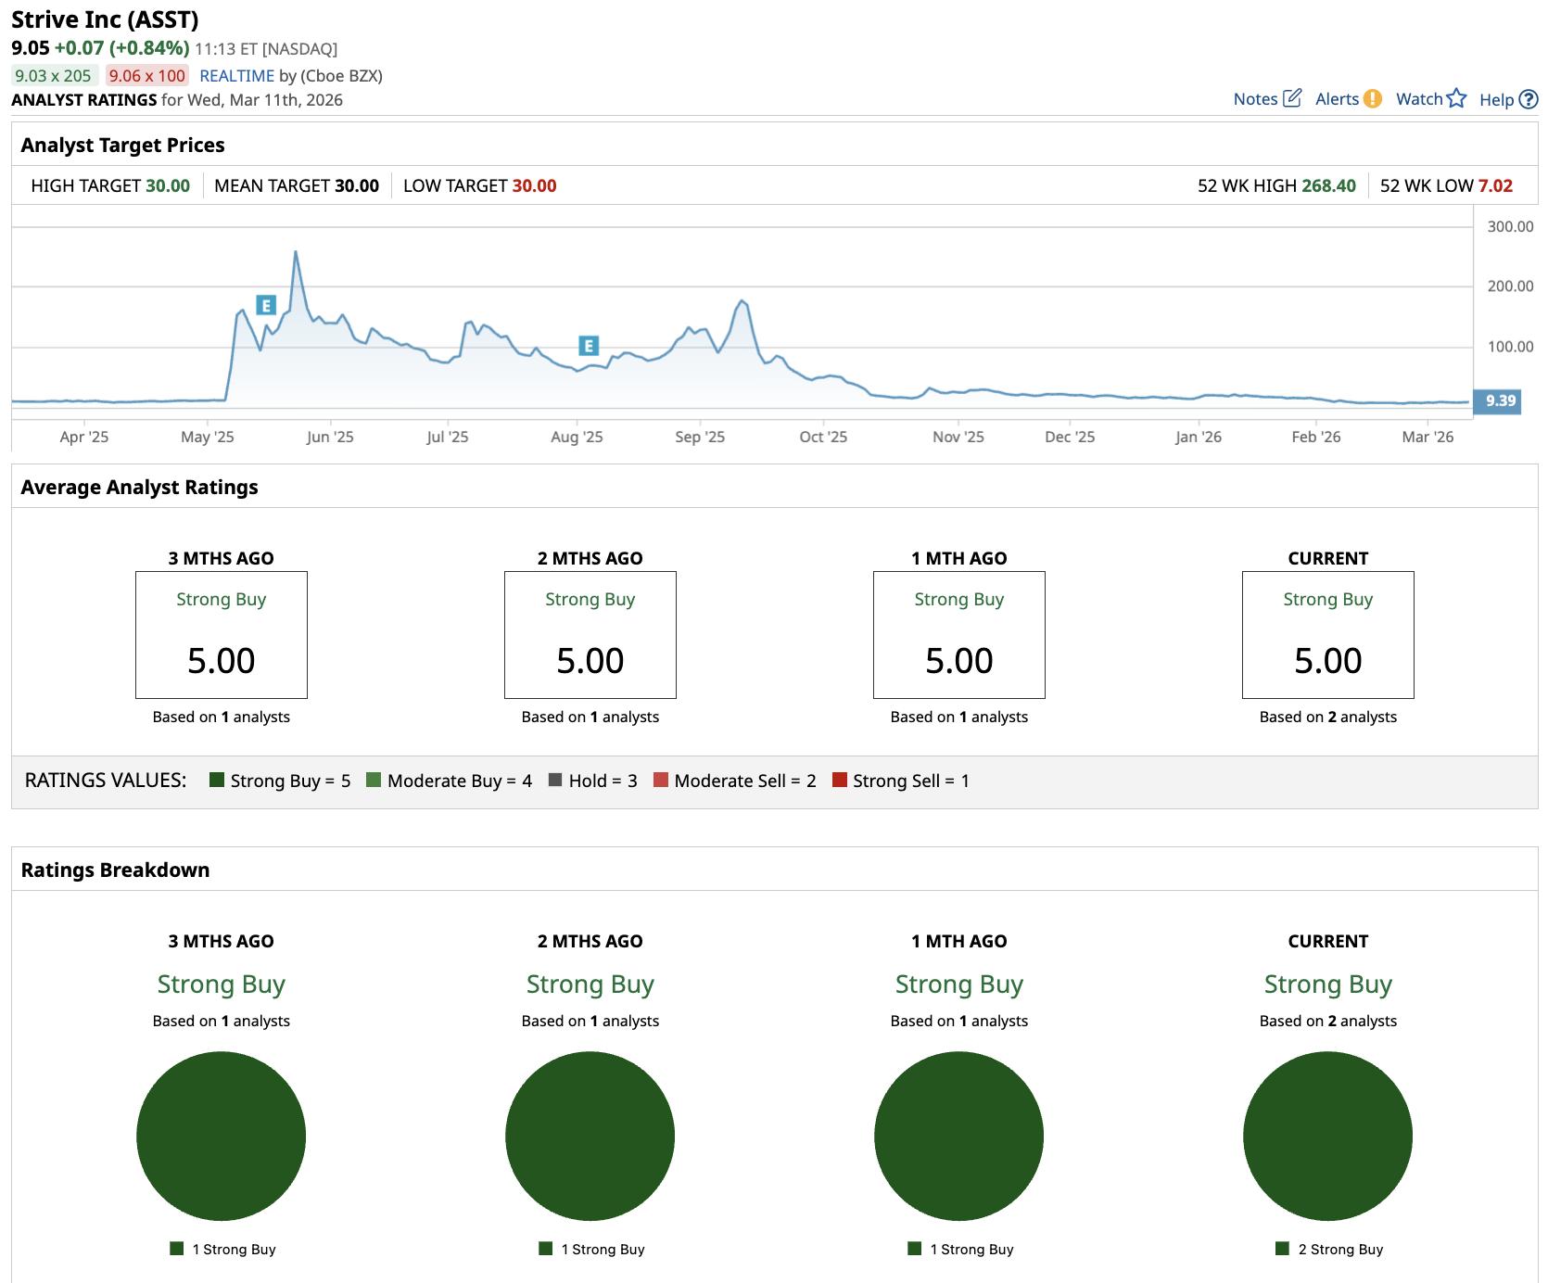The image size is (1548, 1283).
Task: Click the May '25 earnings E marker
Action: (266, 305)
